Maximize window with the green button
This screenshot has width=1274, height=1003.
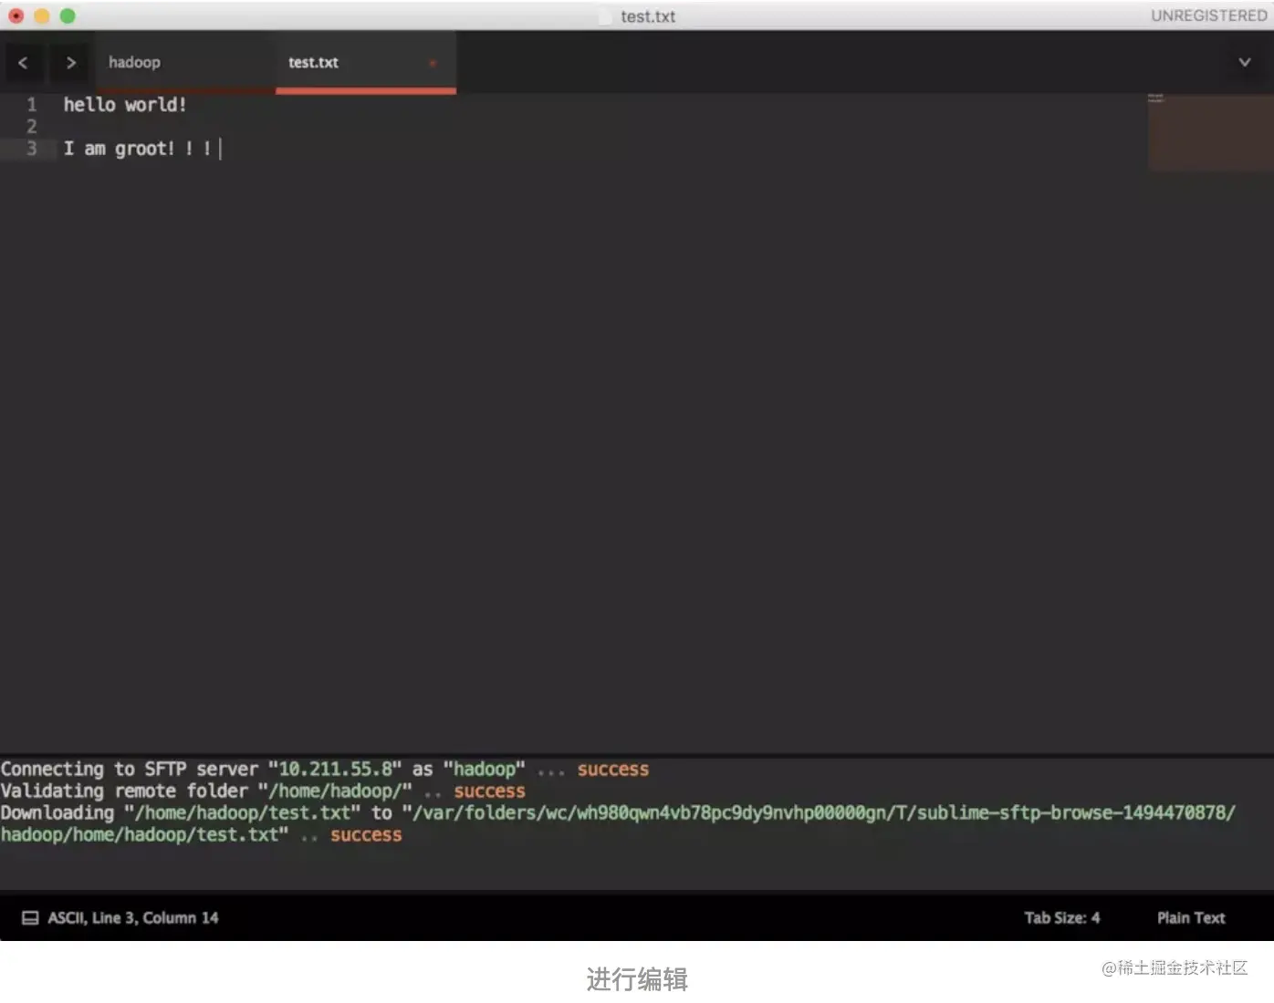[x=68, y=16]
